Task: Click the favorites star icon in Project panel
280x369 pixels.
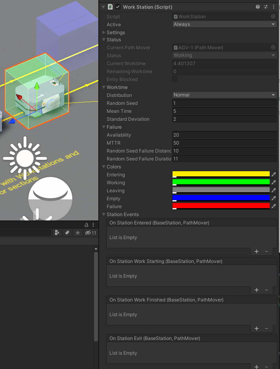Action: click(78, 233)
